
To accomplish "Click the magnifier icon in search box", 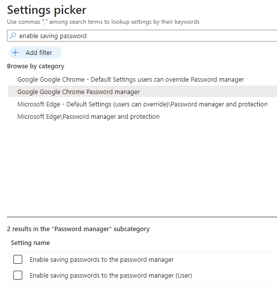I will point(13,36).
